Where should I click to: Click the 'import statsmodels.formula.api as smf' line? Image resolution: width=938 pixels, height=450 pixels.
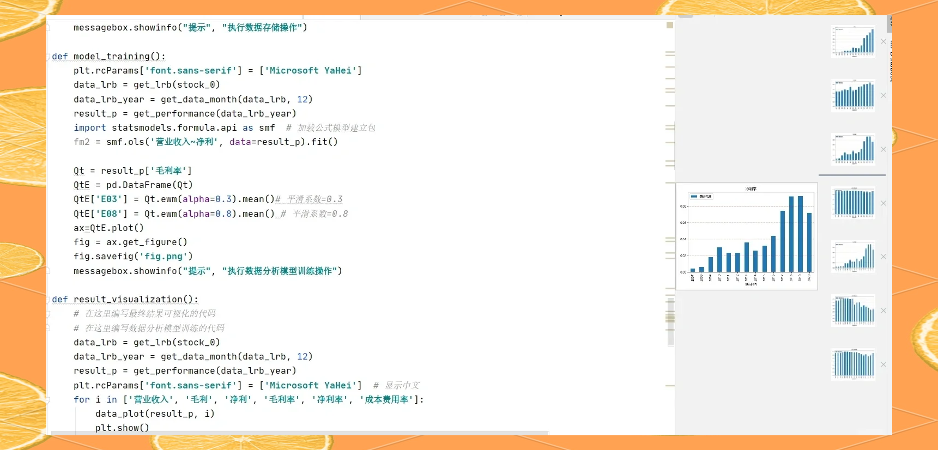(x=174, y=127)
